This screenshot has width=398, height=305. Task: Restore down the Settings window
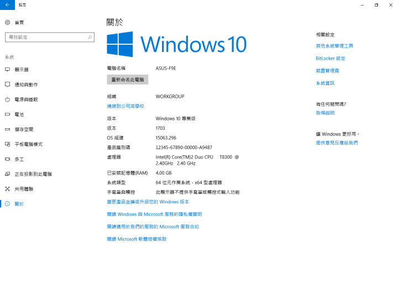point(376,5)
